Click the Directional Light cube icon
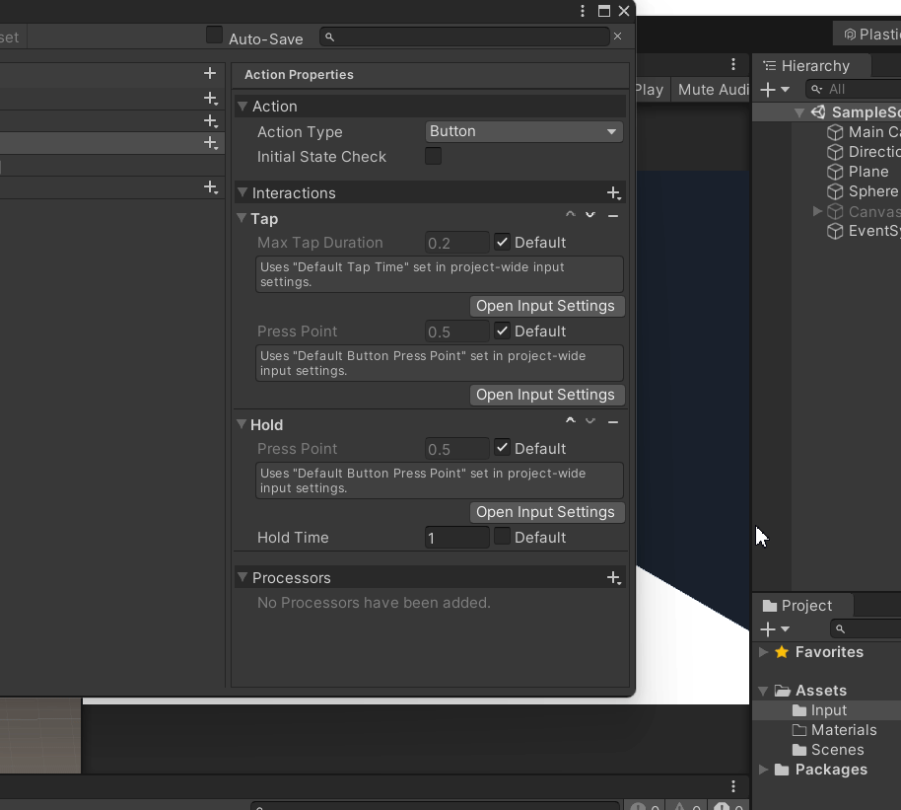The image size is (901, 810). (x=835, y=152)
